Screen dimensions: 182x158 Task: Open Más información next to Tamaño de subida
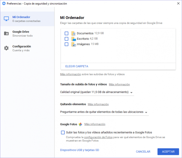pyautogui.click(x=119, y=85)
